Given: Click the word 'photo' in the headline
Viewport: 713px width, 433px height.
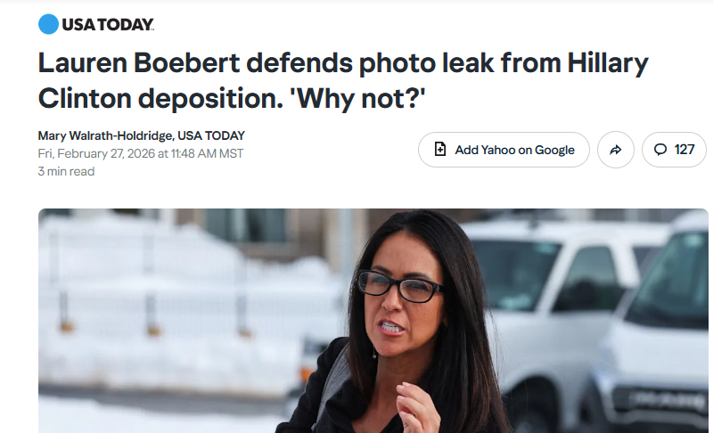Looking at the screenshot, I should pos(397,63).
